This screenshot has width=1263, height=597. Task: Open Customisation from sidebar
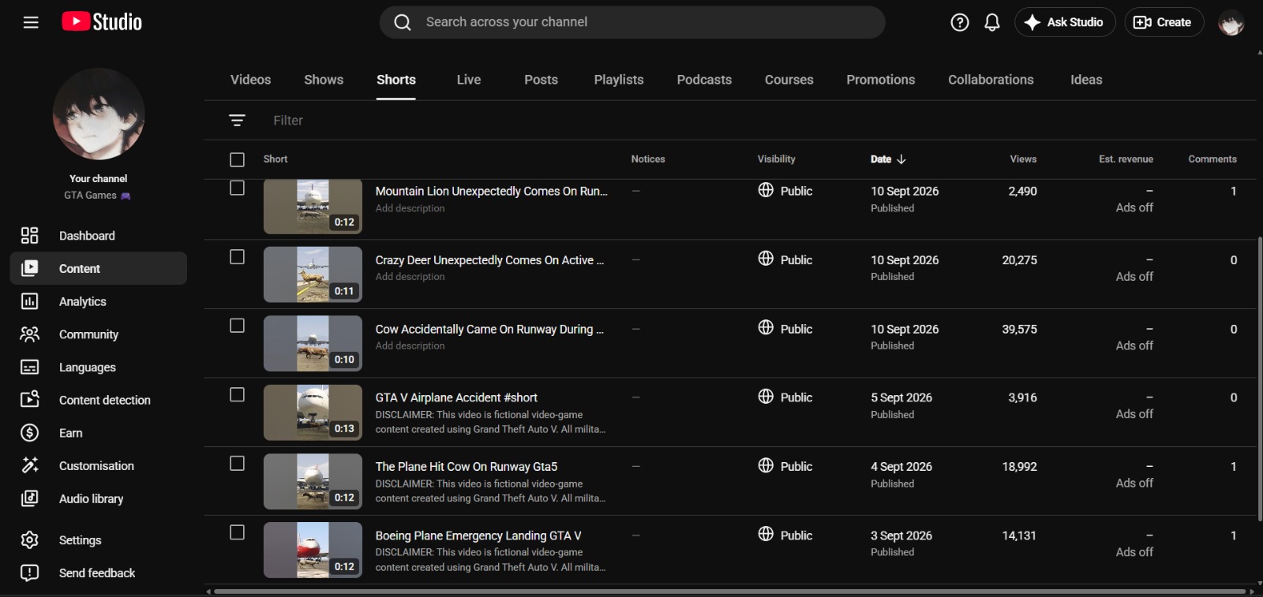point(99,465)
